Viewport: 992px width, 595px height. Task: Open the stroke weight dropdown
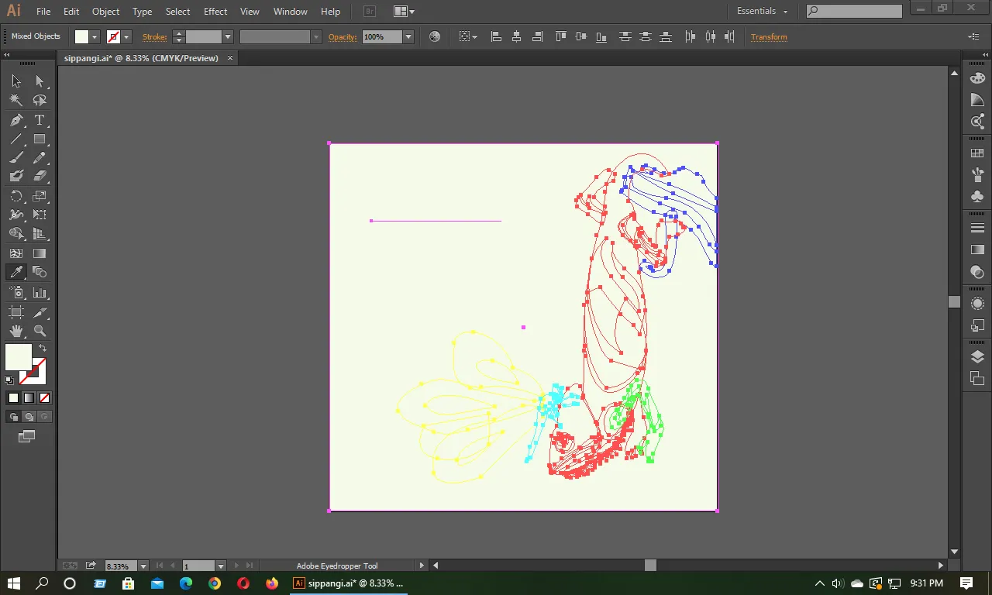[228, 36]
